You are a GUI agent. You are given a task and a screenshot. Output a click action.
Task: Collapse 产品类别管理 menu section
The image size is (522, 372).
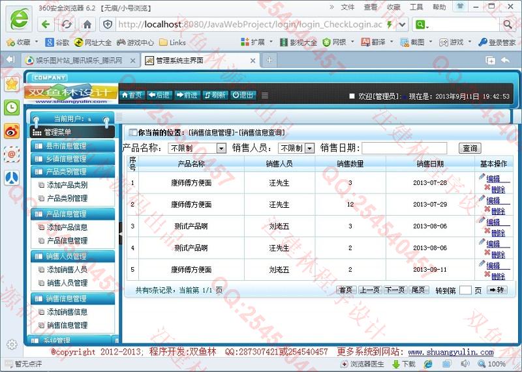(72, 172)
